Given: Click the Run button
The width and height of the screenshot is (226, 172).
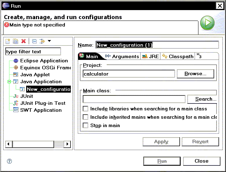Looking at the screenshot, I should 162,161.
